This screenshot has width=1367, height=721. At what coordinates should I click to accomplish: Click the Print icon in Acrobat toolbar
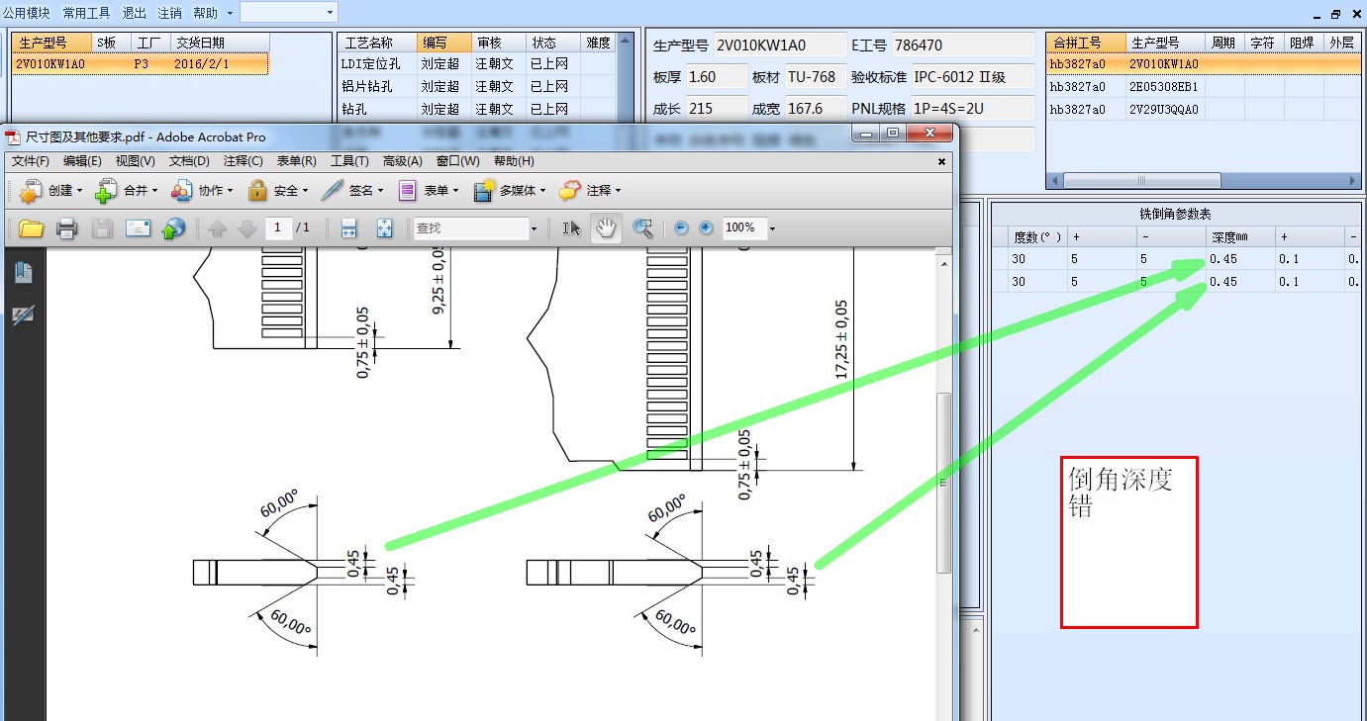coord(67,228)
